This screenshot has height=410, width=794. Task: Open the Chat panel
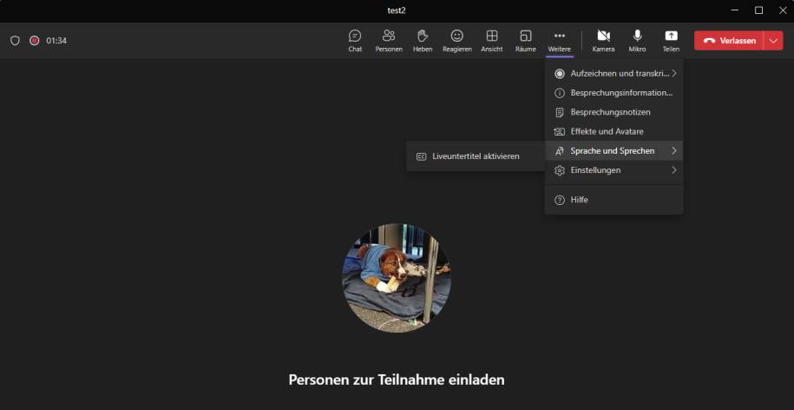point(355,41)
